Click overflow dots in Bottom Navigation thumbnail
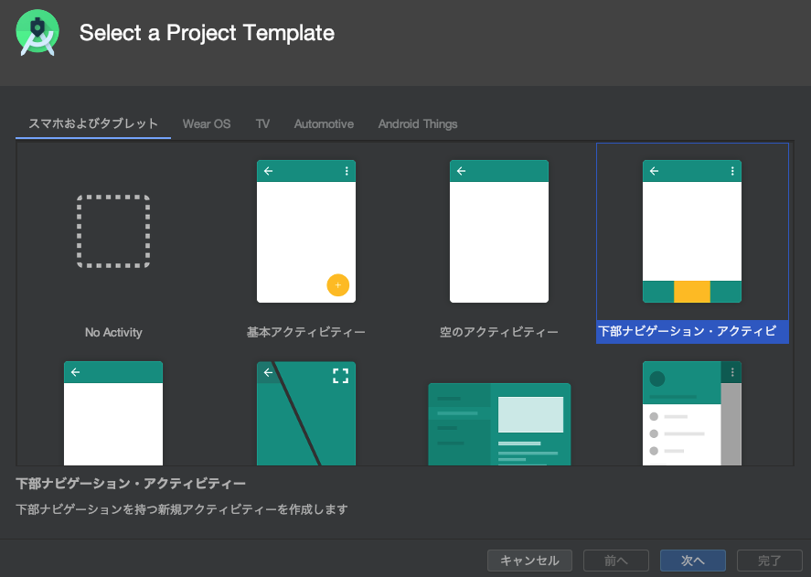 point(732,171)
